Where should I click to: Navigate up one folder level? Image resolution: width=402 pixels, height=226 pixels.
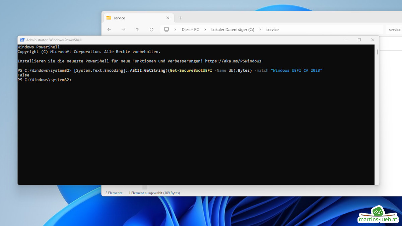pyautogui.click(x=137, y=29)
